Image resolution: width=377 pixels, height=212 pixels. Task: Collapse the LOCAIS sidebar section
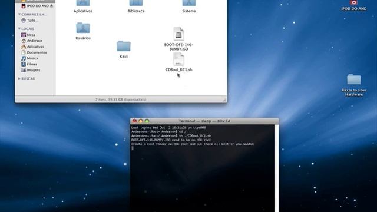pyautogui.click(x=19, y=29)
